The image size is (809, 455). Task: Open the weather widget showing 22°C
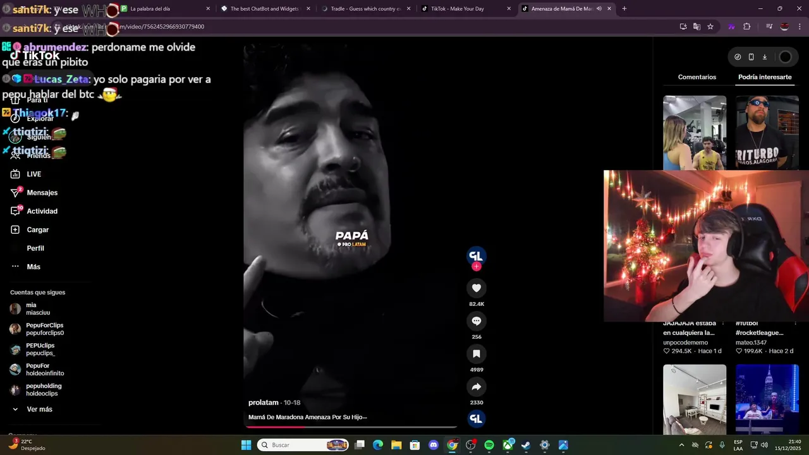tap(27, 445)
